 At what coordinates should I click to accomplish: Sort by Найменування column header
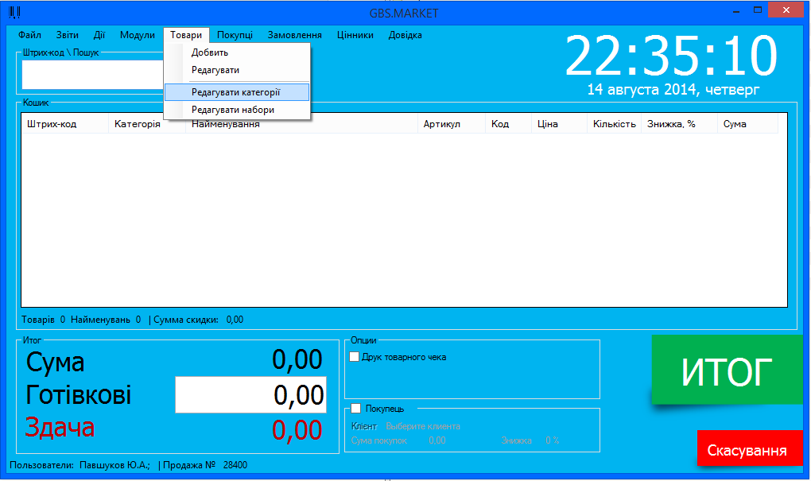coord(301,124)
